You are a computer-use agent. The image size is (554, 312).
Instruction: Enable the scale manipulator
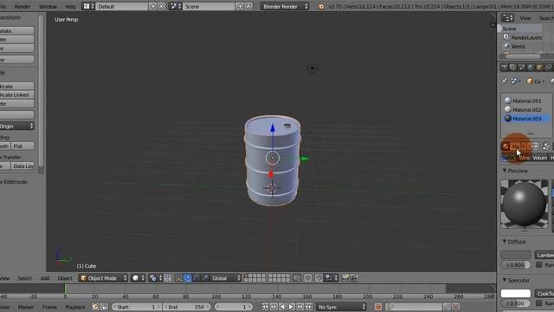tap(205, 278)
